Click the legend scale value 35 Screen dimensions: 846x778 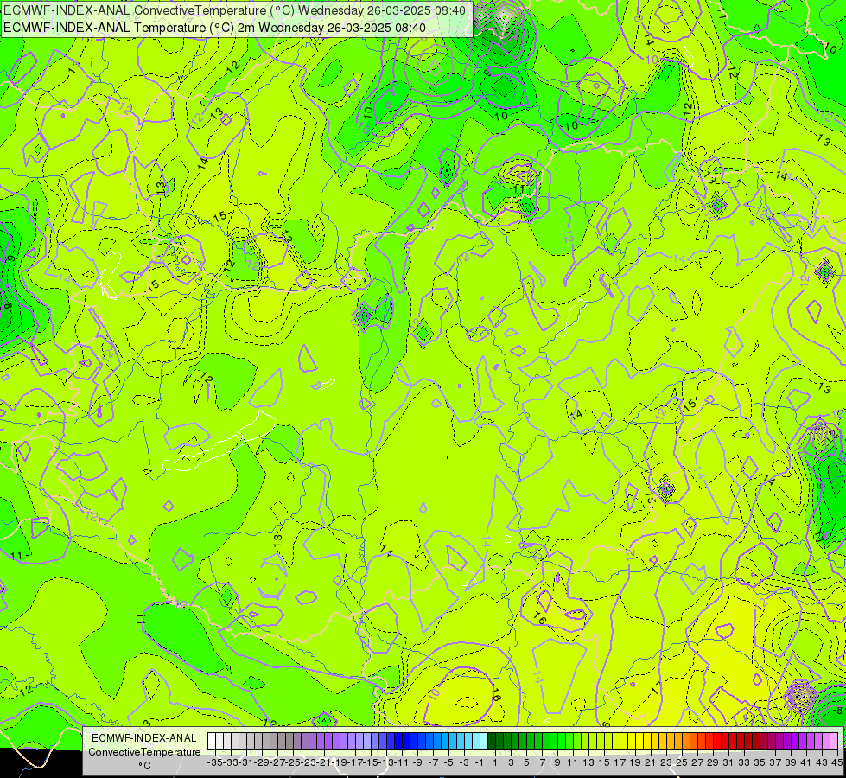pos(759,762)
